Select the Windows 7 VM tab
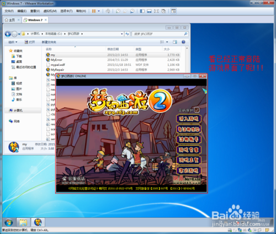Screen dimensions: 276x234 click(35, 20)
